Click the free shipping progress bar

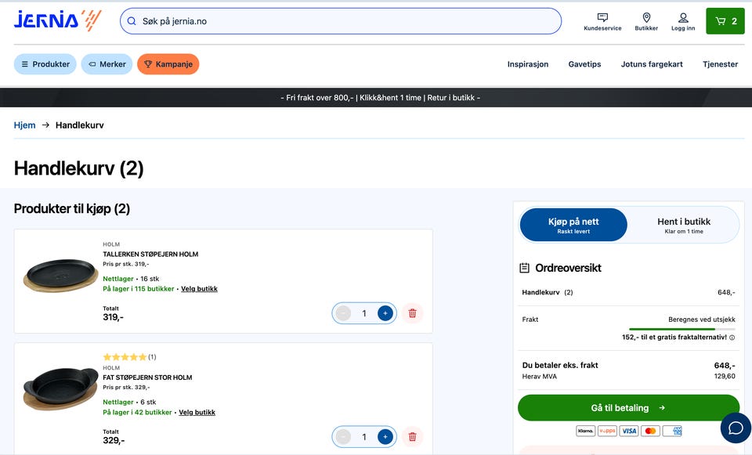click(x=681, y=329)
